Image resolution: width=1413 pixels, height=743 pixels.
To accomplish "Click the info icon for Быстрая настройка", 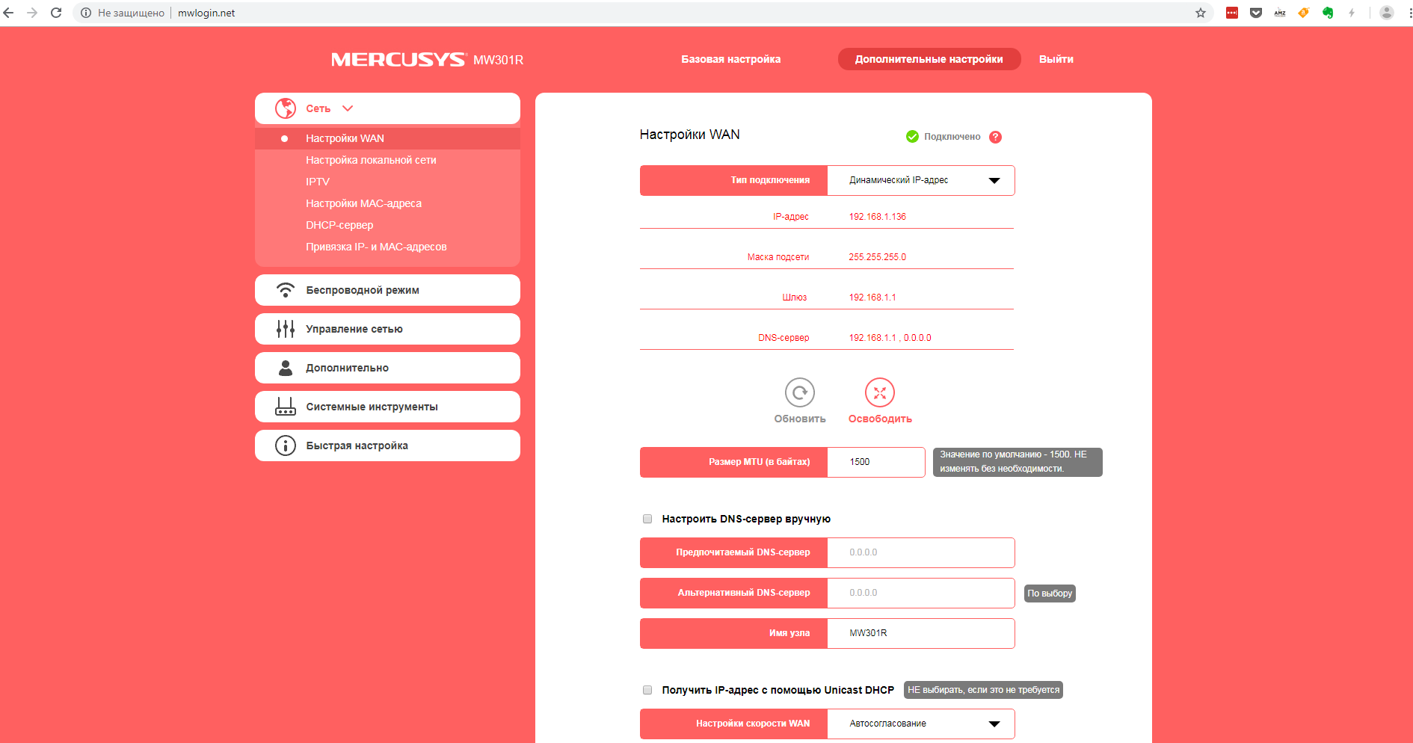I will coord(286,446).
